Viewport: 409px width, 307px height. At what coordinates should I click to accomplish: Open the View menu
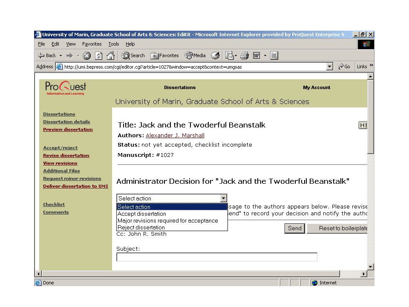coord(71,44)
